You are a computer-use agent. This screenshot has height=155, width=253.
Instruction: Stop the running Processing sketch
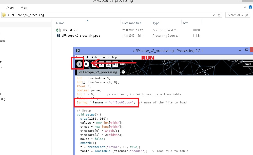86,64
